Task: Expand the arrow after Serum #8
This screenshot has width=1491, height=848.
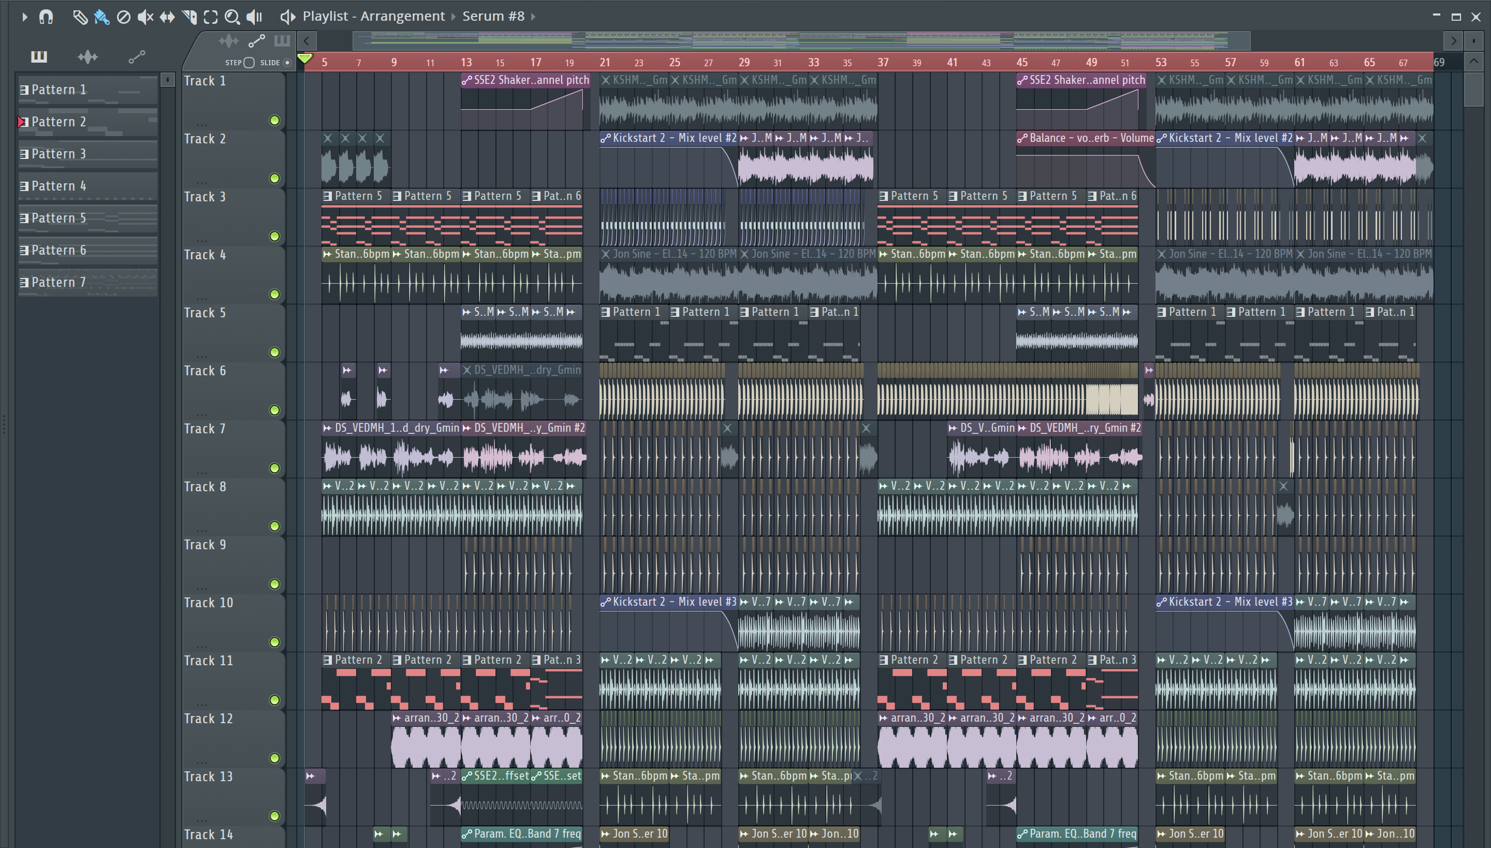Action: point(533,17)
